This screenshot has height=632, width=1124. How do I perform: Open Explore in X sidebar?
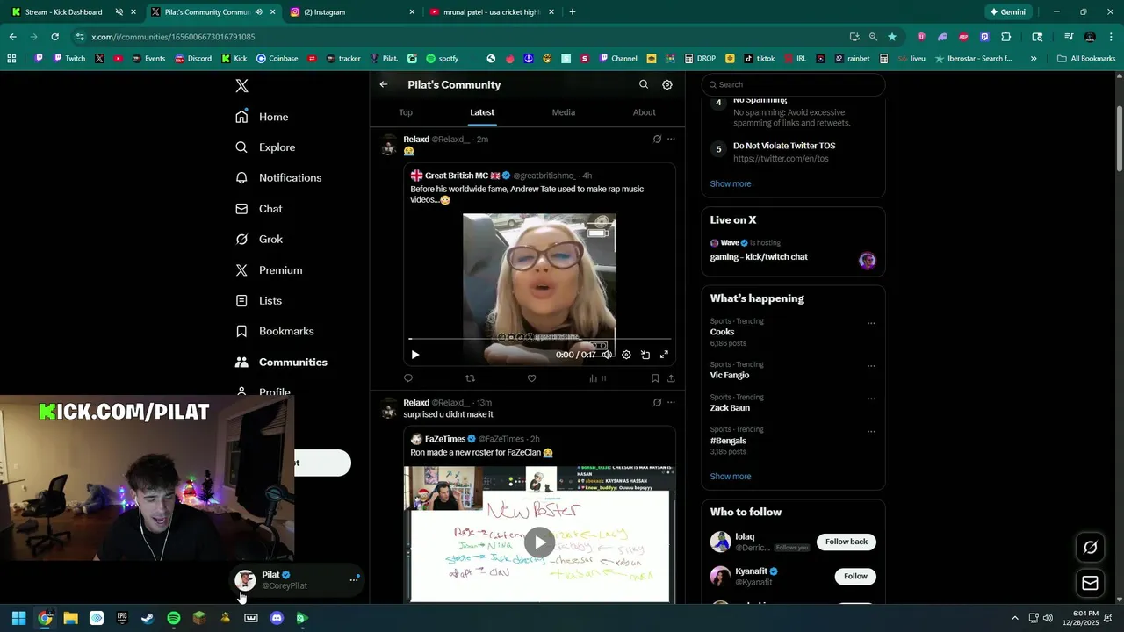point(265,147)
